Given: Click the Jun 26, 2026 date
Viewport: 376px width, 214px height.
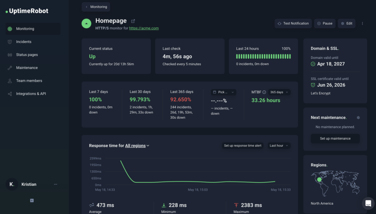Looking at the screenshot, I should tap(331, 85).
